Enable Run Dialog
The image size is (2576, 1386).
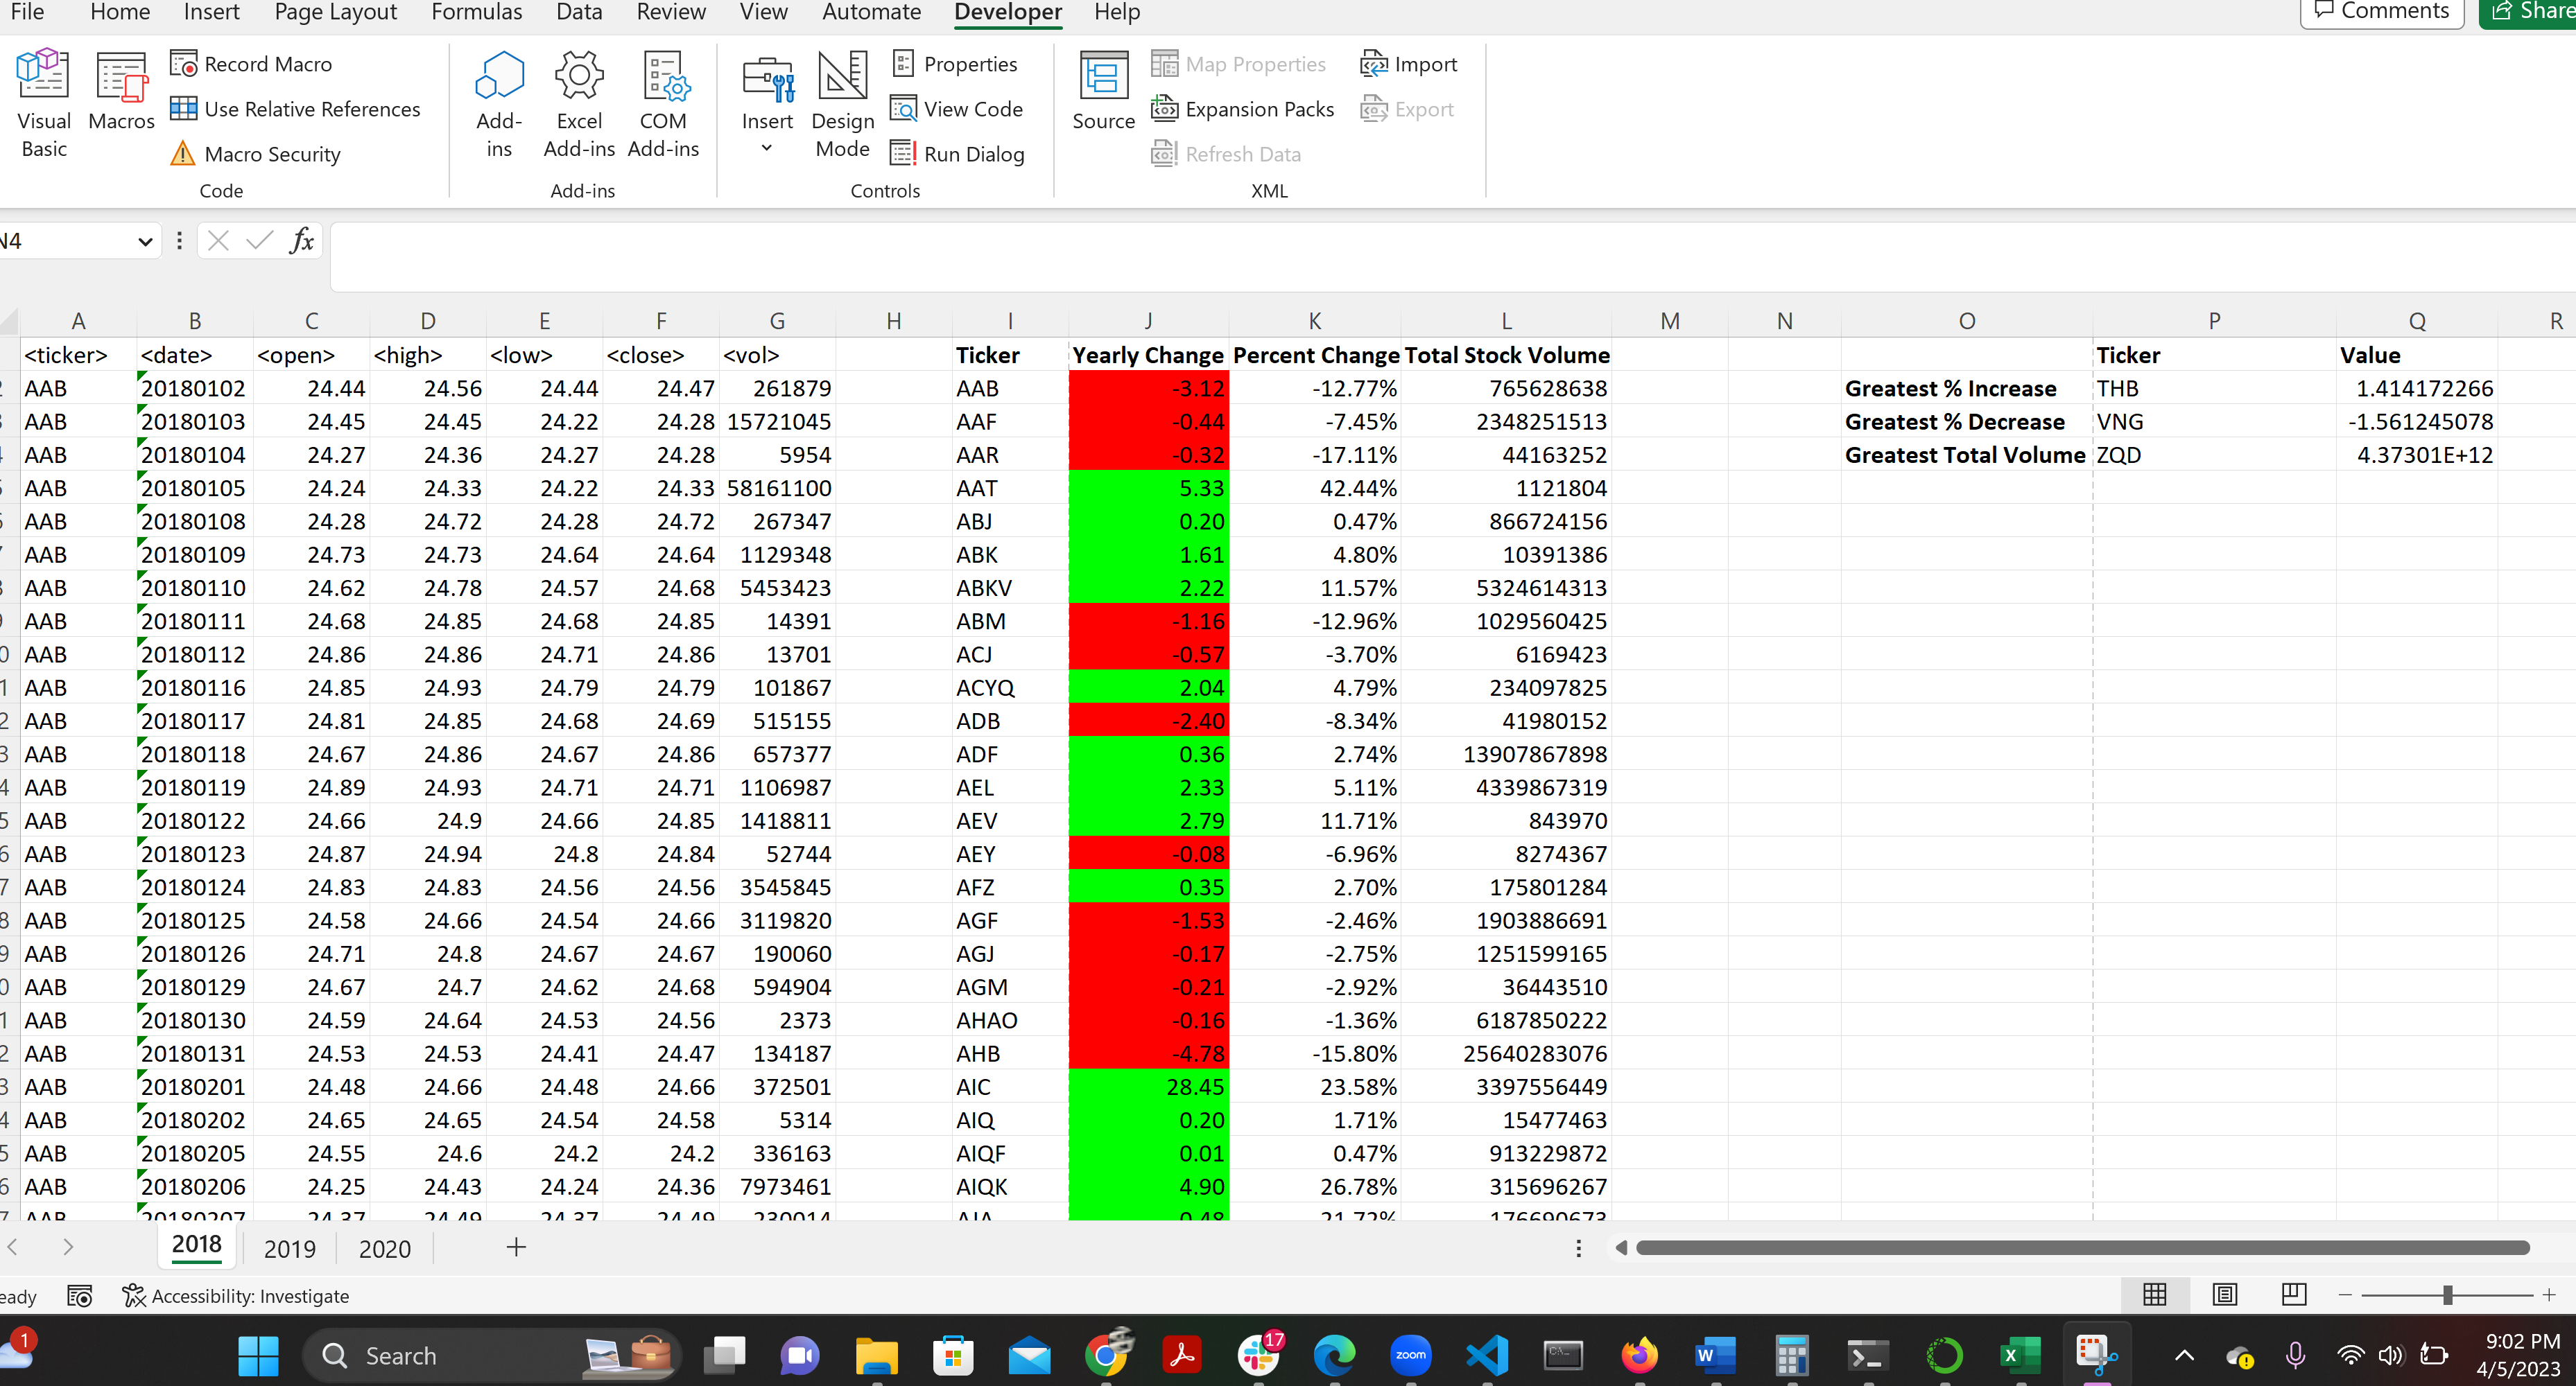957,153
